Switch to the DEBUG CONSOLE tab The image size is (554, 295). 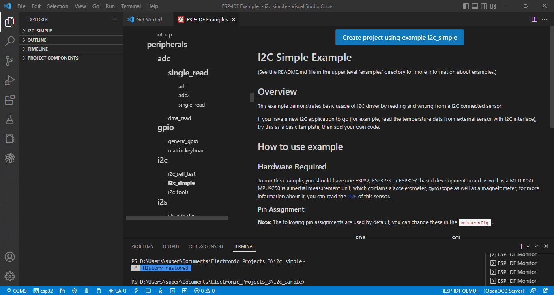(206, 246)
